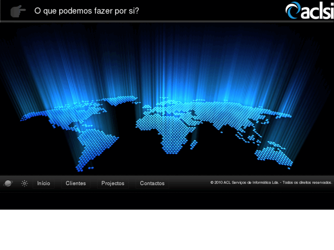Go to the Clientes page
The image size is (334, 250).
pyautogui.click(x=76, y=183)
